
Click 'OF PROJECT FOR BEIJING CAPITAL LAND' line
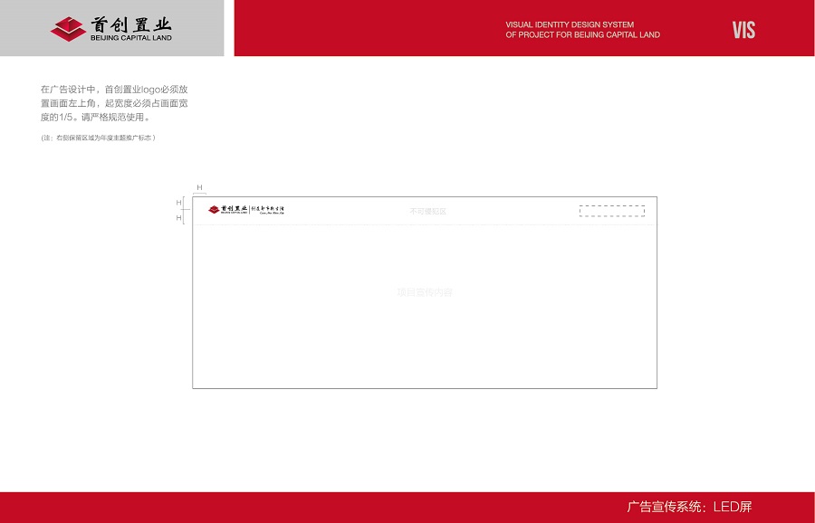pyautogui.click(x=582, y=34)
